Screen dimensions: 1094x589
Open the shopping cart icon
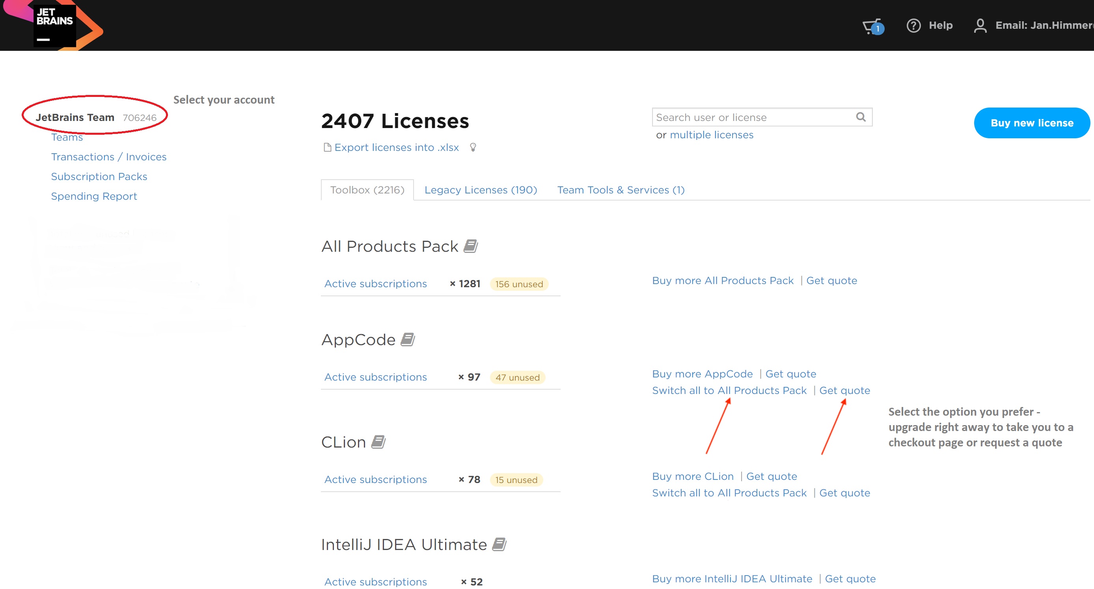pyautogui.click(x=873, y=26)
